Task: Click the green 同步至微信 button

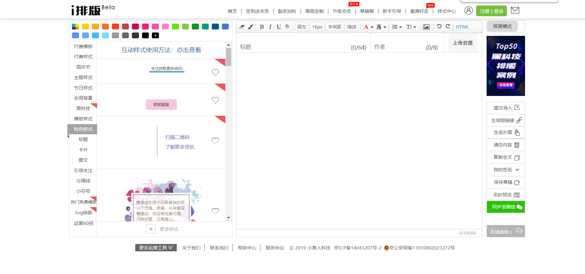Action: click(x=506, y=207)
